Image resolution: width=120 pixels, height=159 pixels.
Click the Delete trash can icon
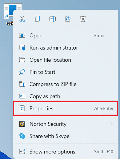(83, 19)
